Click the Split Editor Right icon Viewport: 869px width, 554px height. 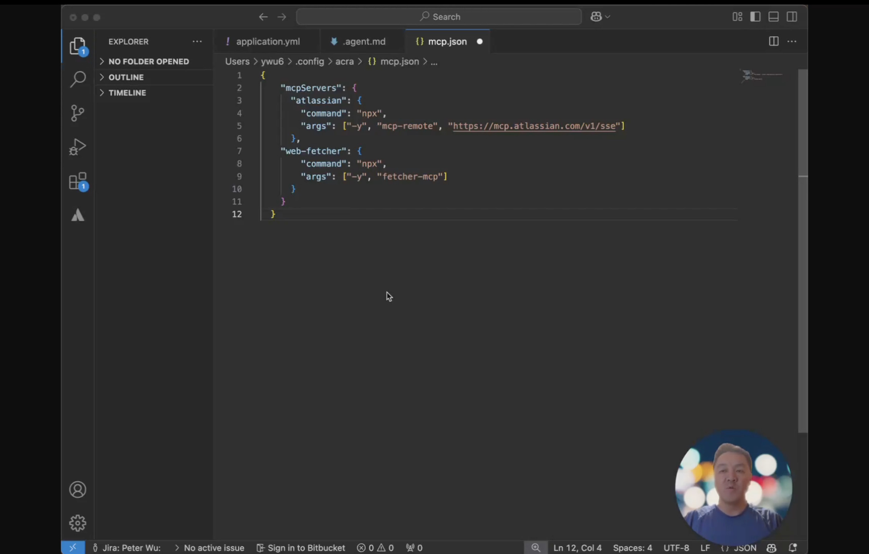coord(774,42)
